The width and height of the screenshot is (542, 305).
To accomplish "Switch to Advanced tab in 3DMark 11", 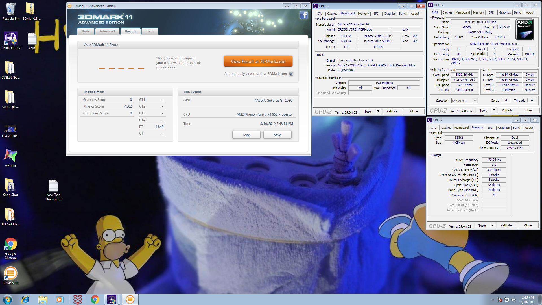I will (107, 31).
